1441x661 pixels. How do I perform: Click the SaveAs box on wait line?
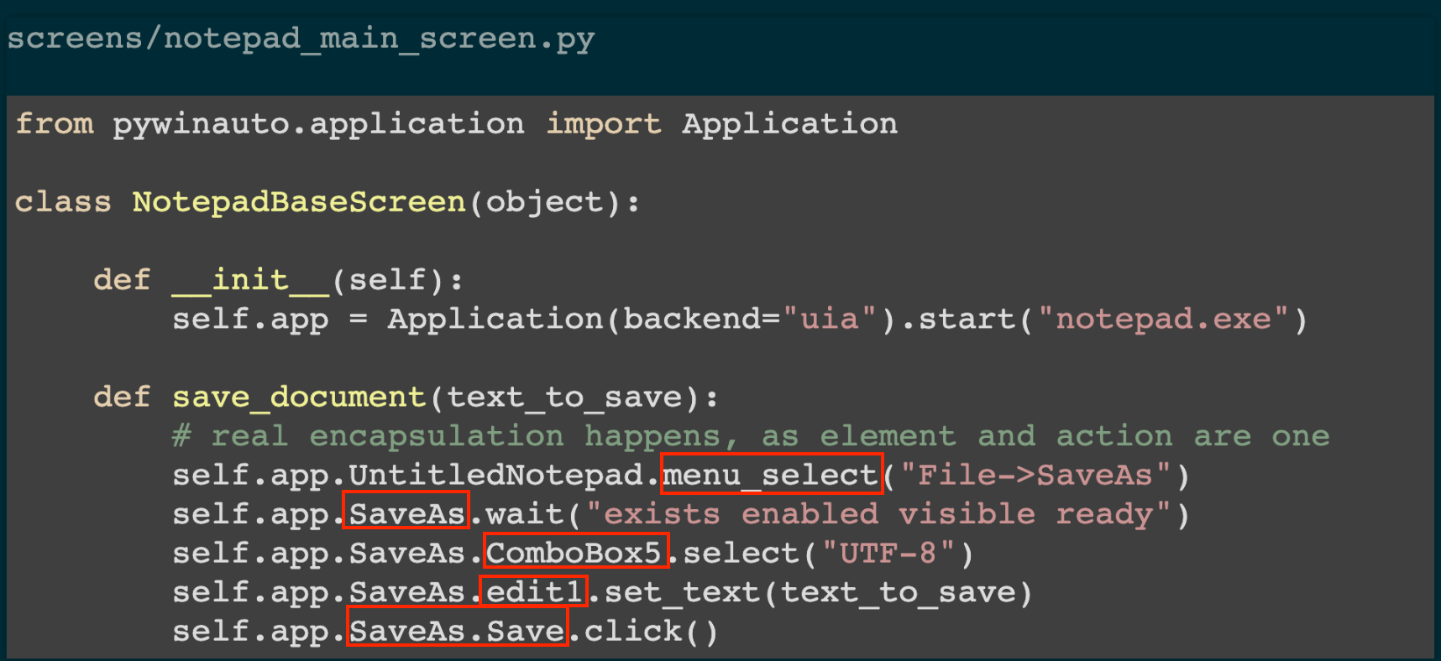click(x=406, y=513)
